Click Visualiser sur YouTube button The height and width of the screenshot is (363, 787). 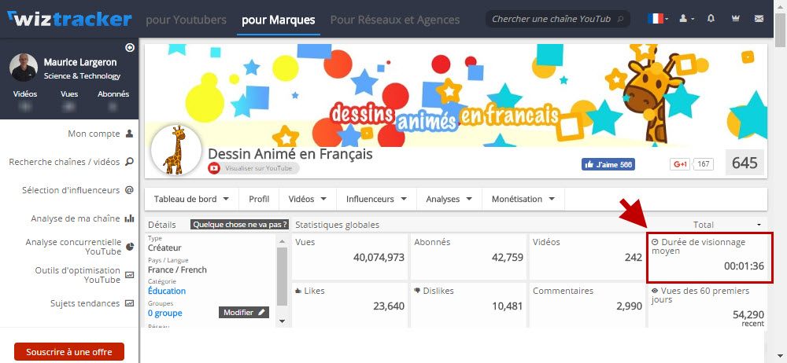(258, 168)
